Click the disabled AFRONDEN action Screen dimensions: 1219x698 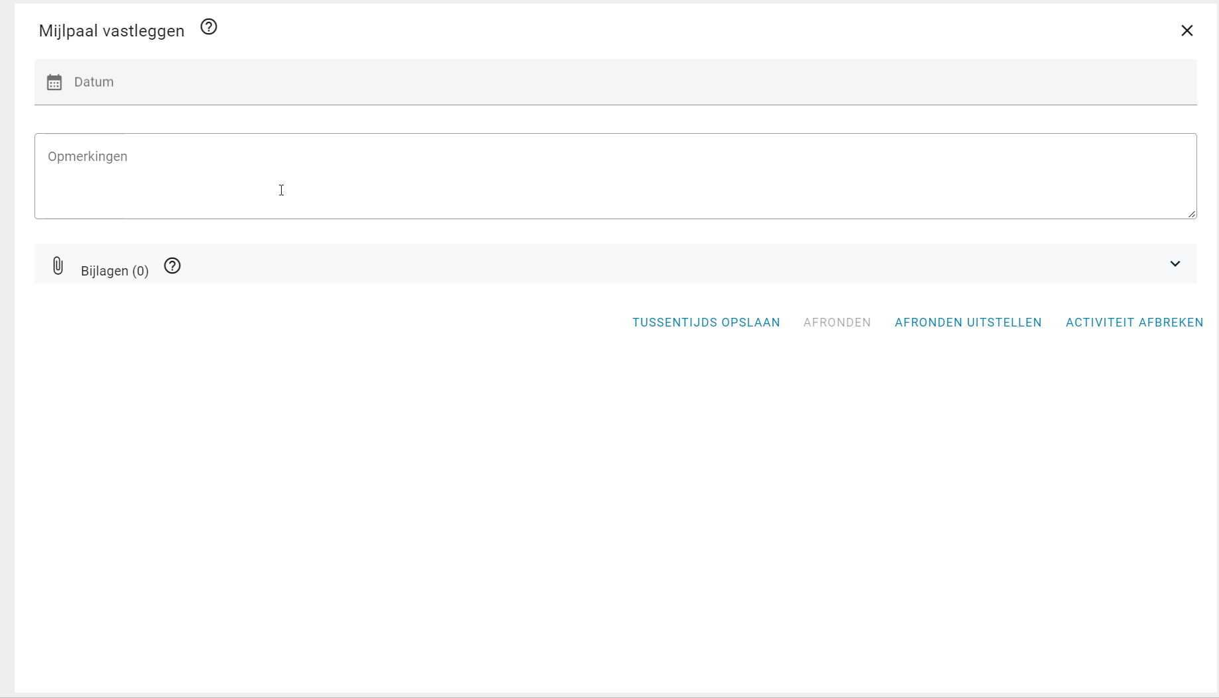point(837,323)
